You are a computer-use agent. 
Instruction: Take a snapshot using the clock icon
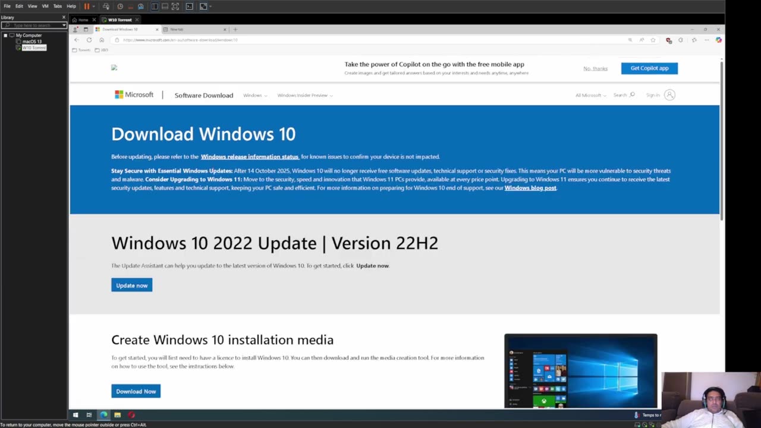[120, 6]
